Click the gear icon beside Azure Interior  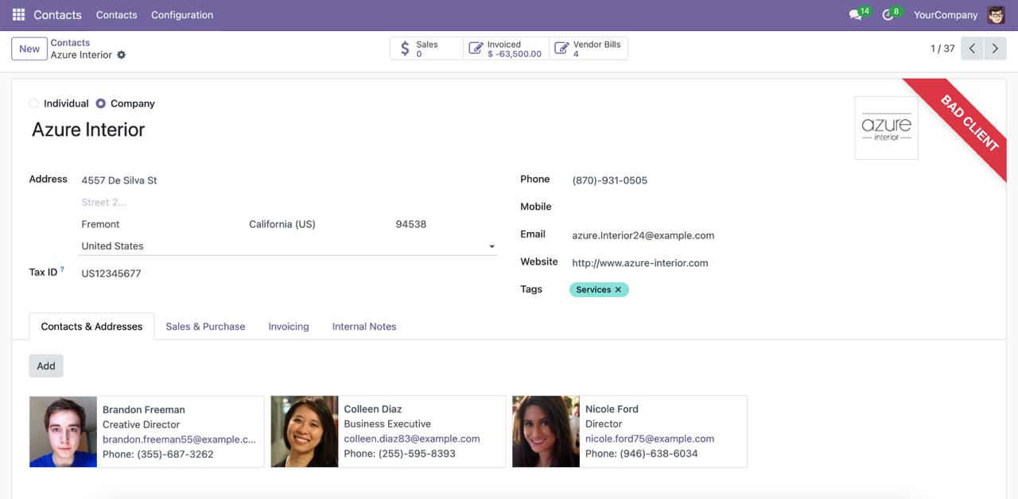coord(122,55)
